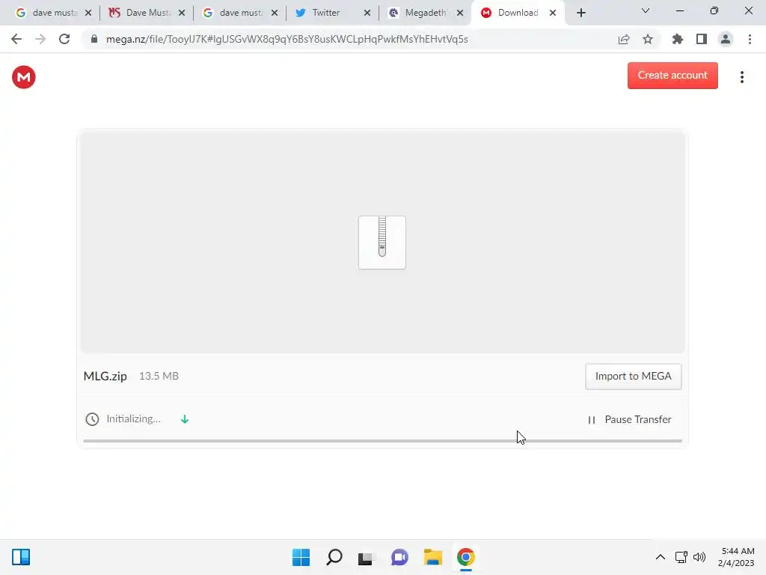Click the Chrome icon in the taskbar
Screen dimensions: 766x575
465,557
